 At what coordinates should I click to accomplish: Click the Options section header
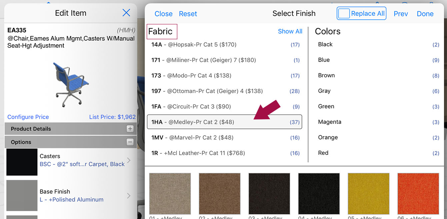pyautogui.click(x=71, y=142)
